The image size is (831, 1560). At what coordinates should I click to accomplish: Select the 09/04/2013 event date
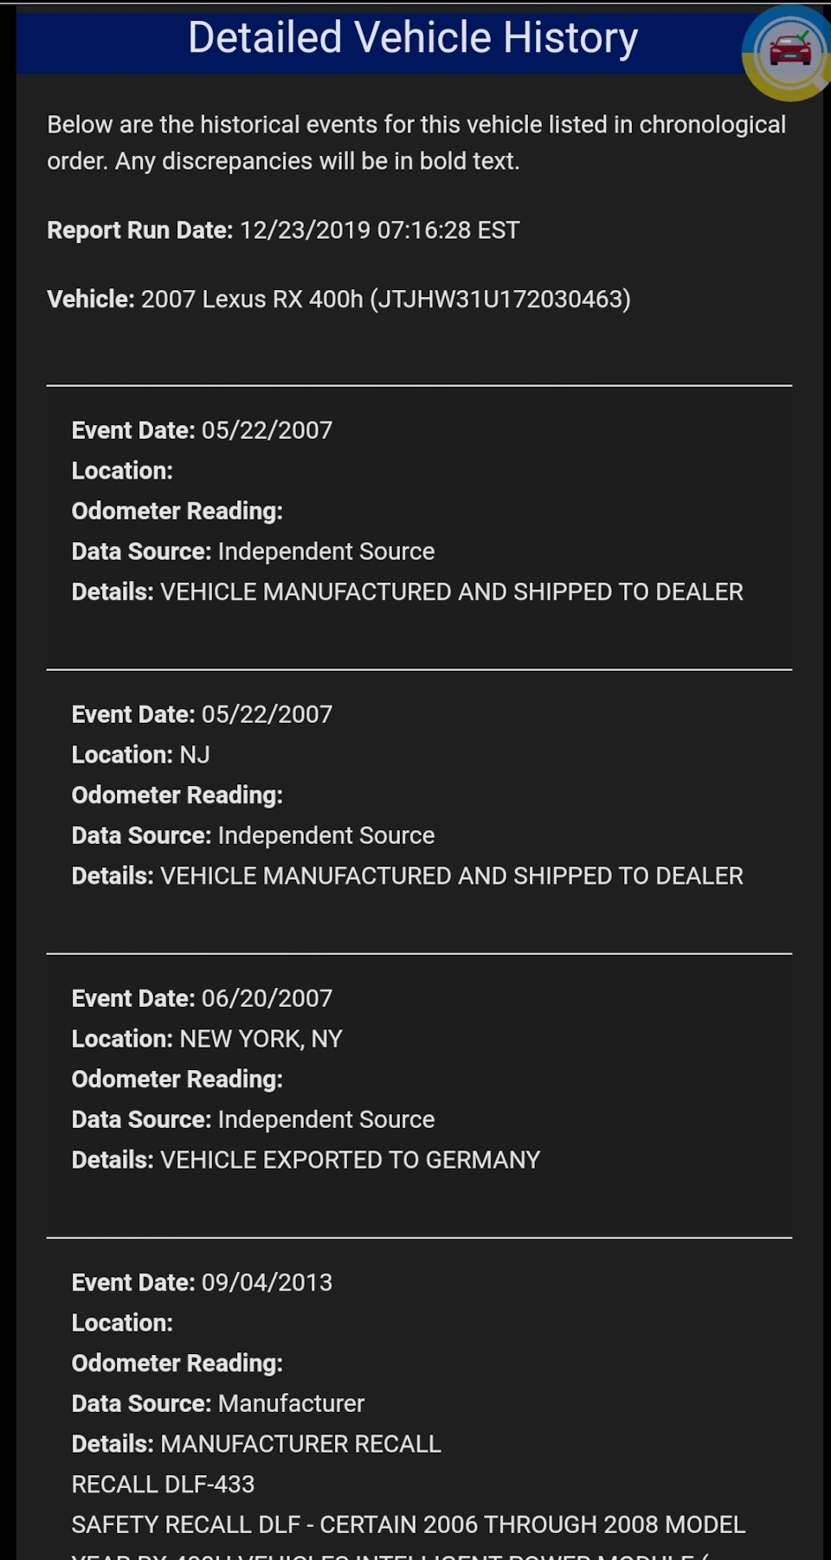267,1282
